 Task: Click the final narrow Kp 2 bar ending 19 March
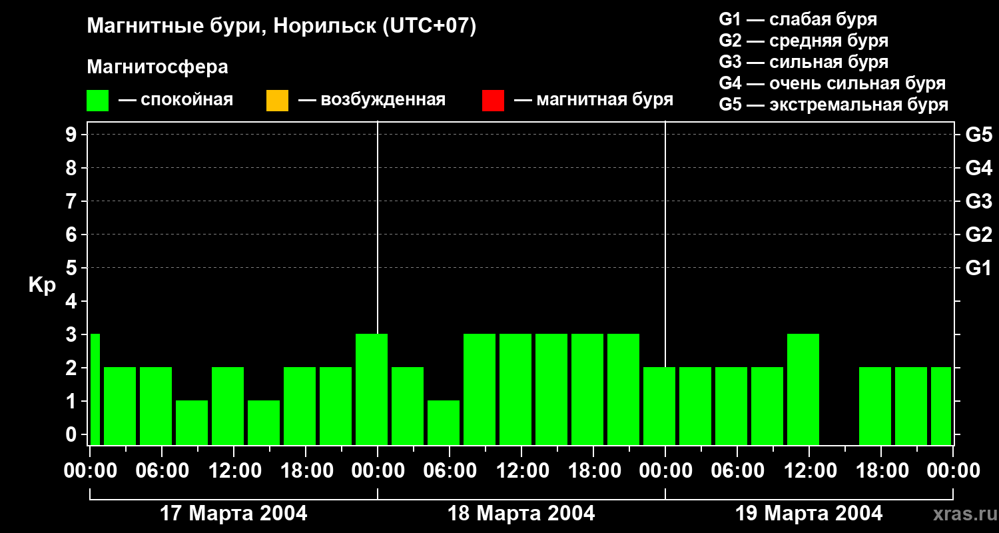click(941, 406)
